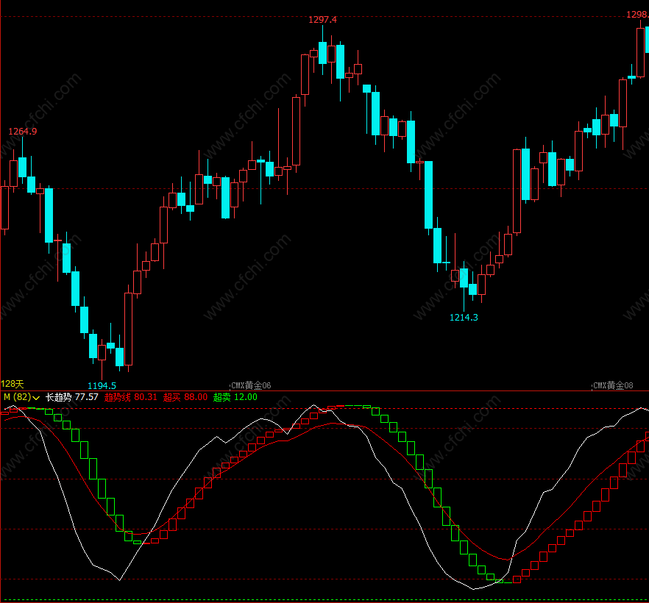This screenshot has height=603, width=649.
Task: Click the 1264.9 price label
Action: (x=23, y=131)
